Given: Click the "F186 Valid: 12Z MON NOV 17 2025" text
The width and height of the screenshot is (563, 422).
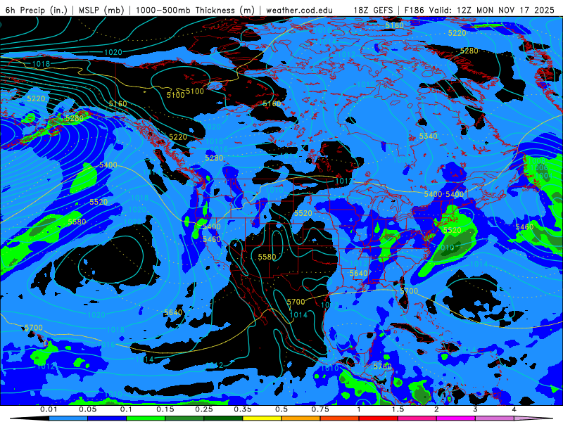Looking at the screenshot, I should (x=479, y=10).
